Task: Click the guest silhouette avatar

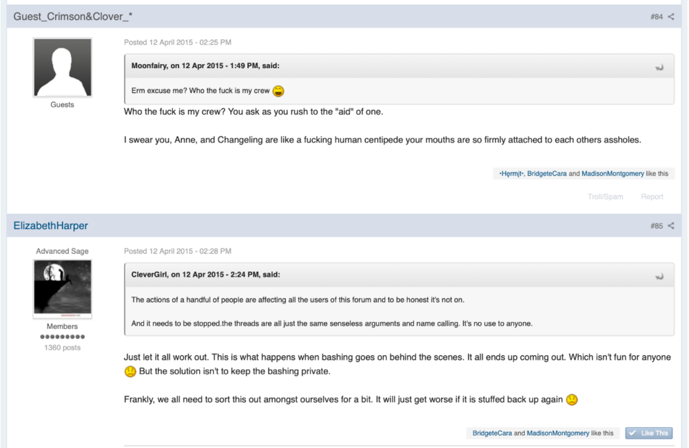Action: pos(63,67)
